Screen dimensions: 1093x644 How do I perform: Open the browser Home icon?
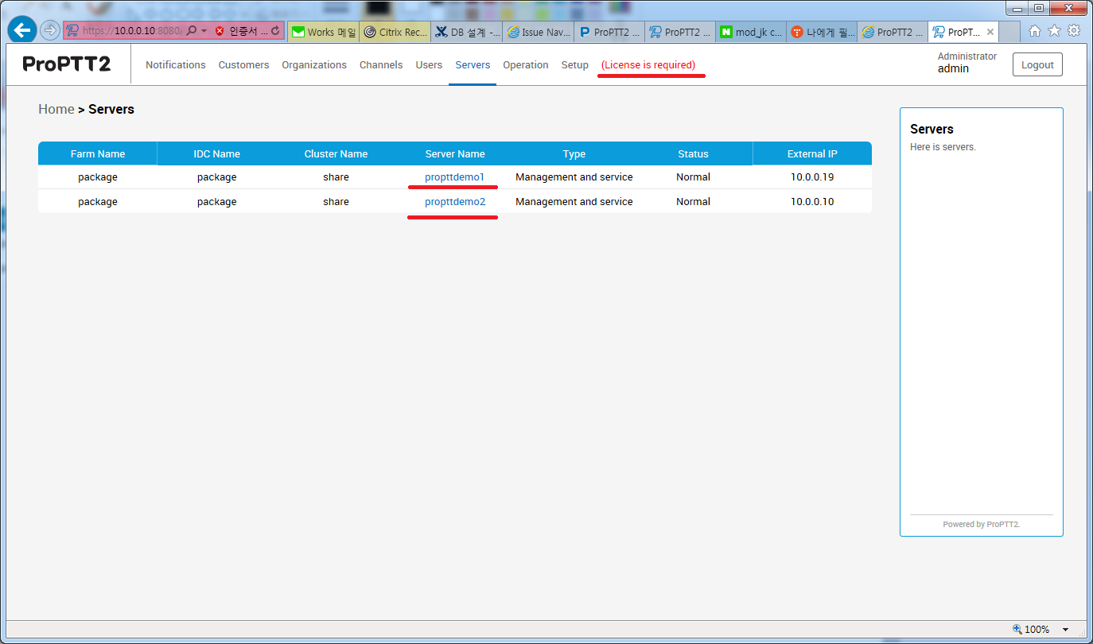coord(1034,31)
